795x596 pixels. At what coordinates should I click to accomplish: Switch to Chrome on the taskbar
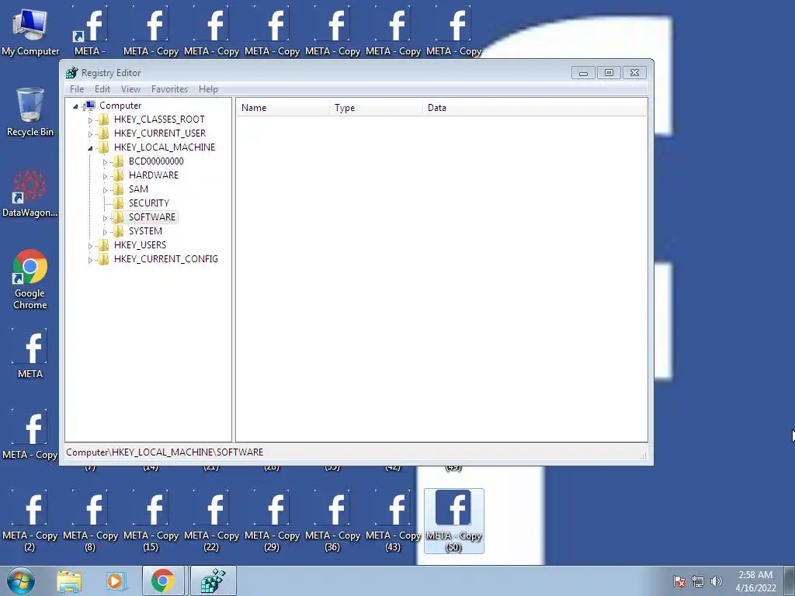click(163, 580)
